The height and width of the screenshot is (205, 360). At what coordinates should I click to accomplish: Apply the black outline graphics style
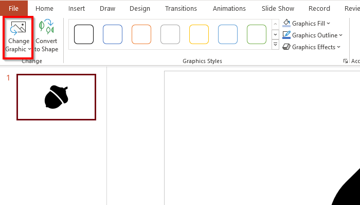tap(84, 34)
